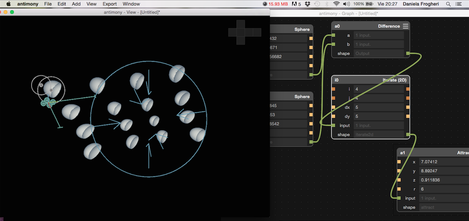Click lower Sphere node's output port beside 8542

tap(311, 124)
